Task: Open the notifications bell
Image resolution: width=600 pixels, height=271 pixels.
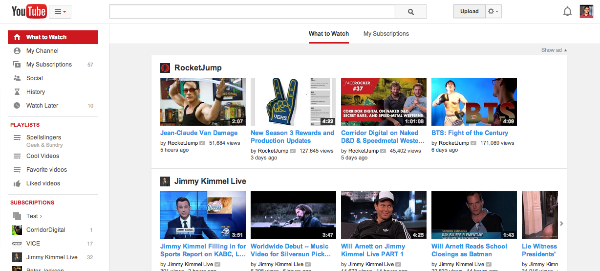Action: point(567,11)
